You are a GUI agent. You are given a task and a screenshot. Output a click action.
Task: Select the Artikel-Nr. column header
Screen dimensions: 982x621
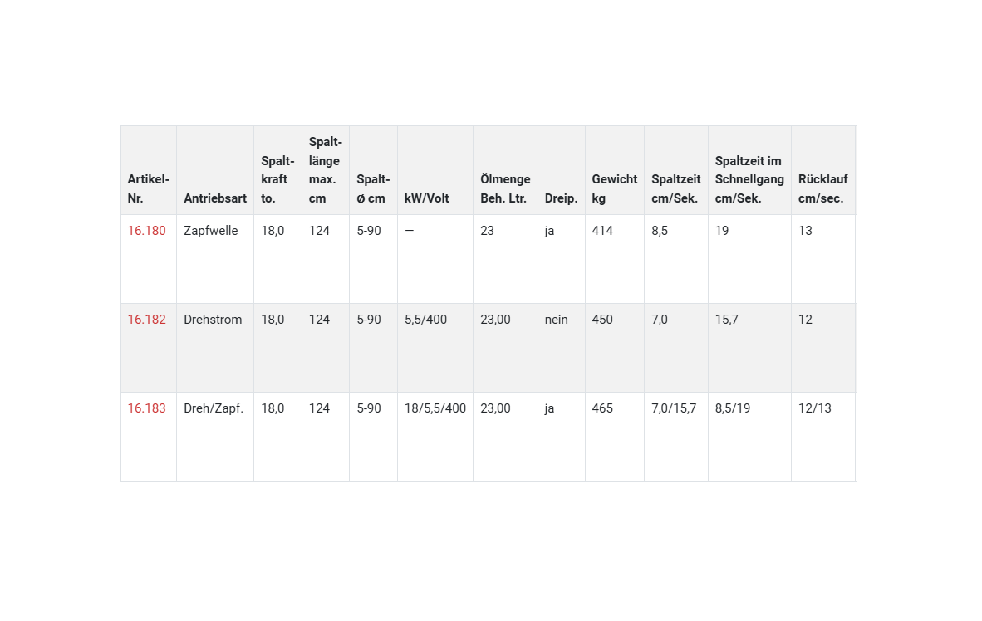pos(148,188)
